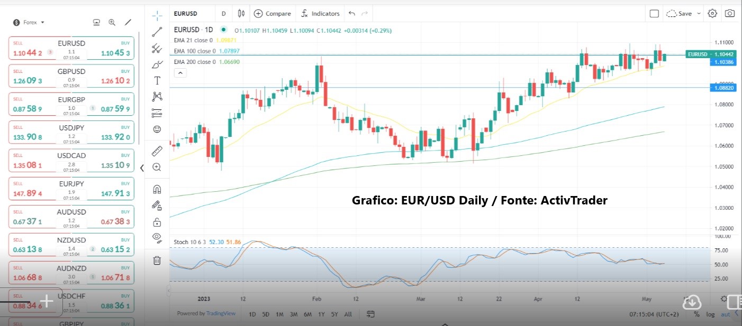Select the trend line drawing tool
This screenshot has width=742, height=326.
(157, 32)
